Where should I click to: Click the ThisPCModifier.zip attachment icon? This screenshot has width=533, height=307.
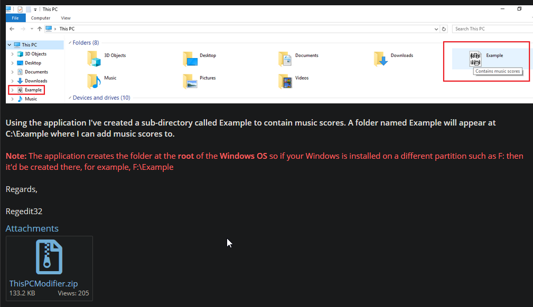coord(49,257)
